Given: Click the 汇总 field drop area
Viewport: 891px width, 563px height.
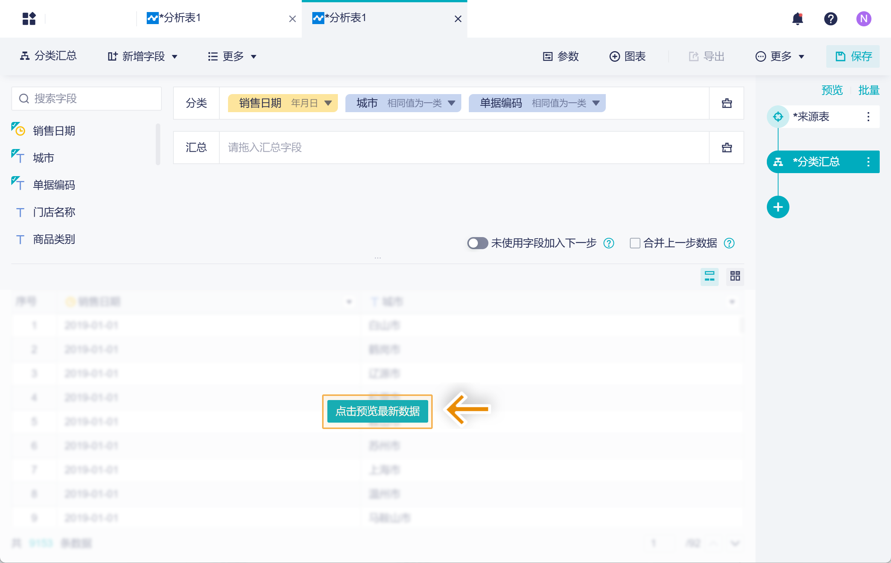Looking at the screenshot, I should click(x=464, y=148).
